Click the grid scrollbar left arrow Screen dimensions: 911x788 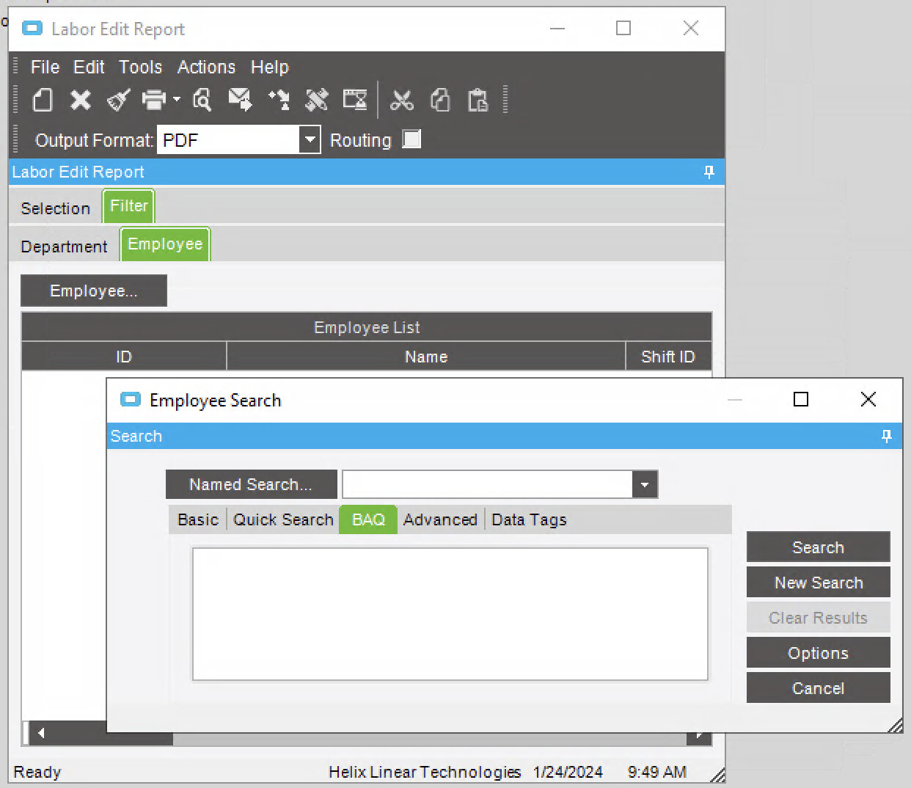(x=41, y=733)
